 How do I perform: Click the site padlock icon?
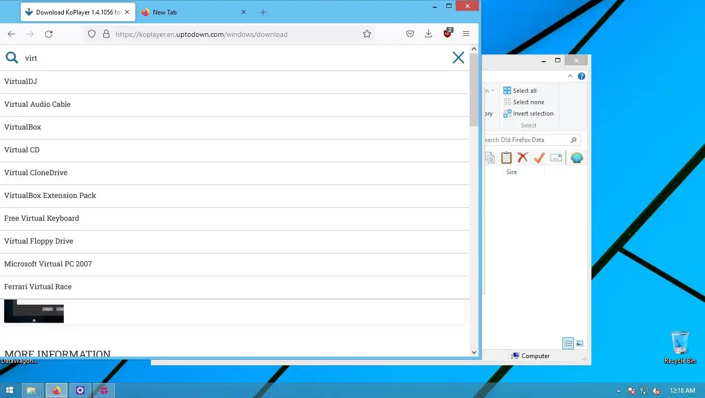(x=106, y=34)
